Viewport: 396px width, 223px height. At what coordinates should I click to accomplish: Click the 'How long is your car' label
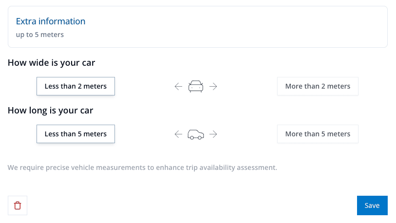tap(50, 111)
